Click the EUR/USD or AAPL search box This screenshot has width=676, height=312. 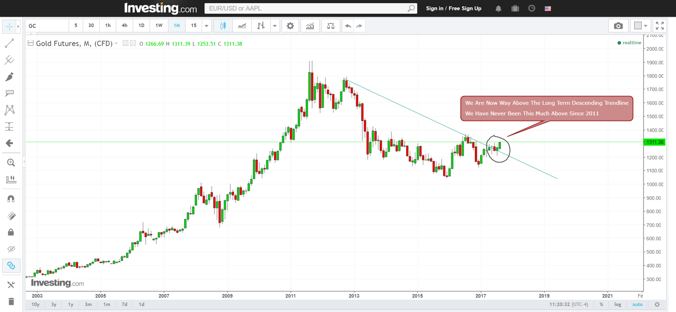coord(306,8)
